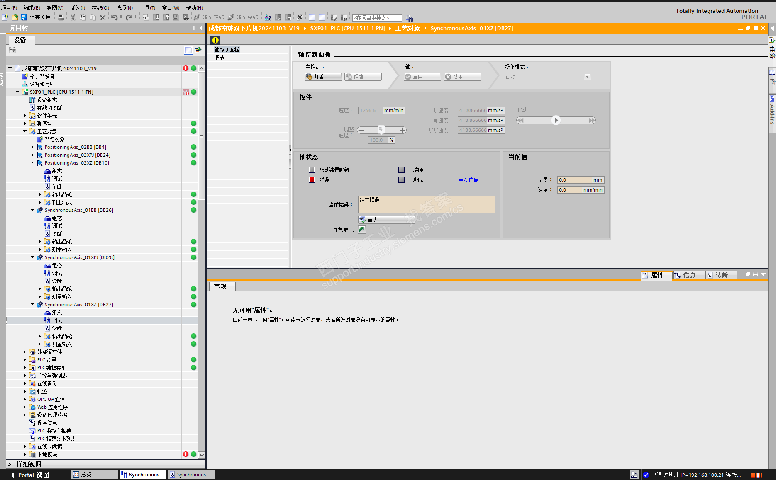The height and width of the screenshot is (480, 776).
Task: Toggle the 驱动装置就绪 status indicator
Action: click(312, 170)
